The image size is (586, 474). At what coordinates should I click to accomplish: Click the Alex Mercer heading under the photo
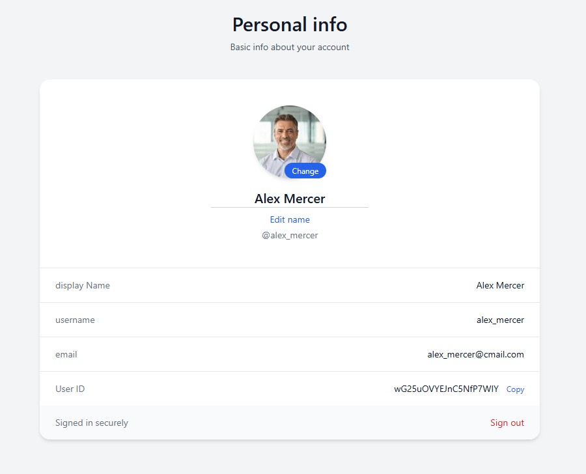(289, 199)
